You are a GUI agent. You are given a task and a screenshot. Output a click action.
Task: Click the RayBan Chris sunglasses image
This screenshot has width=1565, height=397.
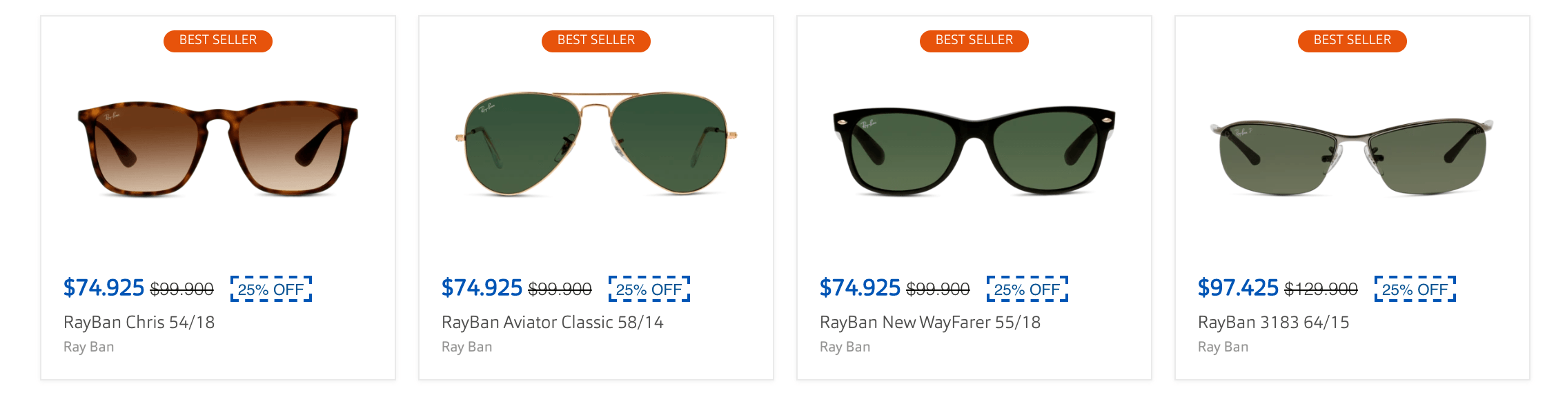(x=218, y=148)
